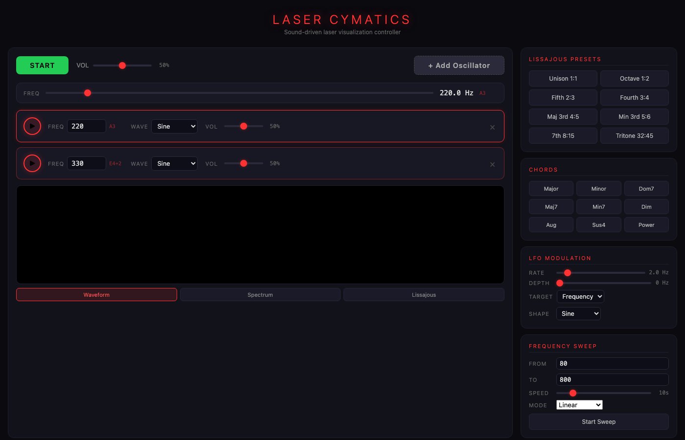
Task: Expand the LFO Target dropdown
Action: pyautogui.click(x=580, y=296)
